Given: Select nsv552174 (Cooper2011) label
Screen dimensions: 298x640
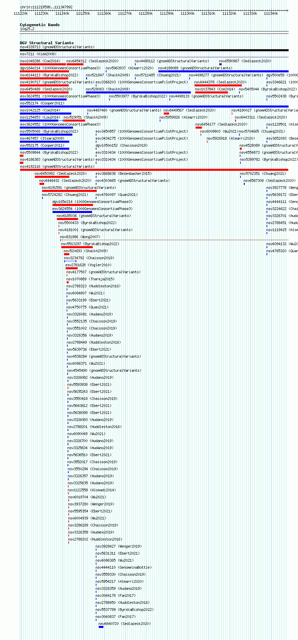Looking at the screenshot, I should click(x=42, y=103).
